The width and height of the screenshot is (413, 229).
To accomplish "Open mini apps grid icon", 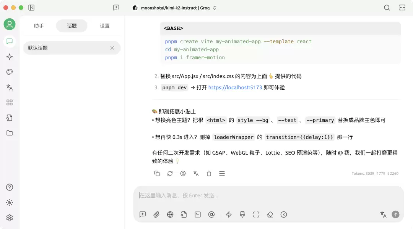I will [10, 103].
